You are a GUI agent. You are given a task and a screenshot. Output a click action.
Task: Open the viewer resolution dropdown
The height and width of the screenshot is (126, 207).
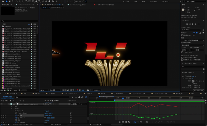pyautogui.click(x=55, y=90)
